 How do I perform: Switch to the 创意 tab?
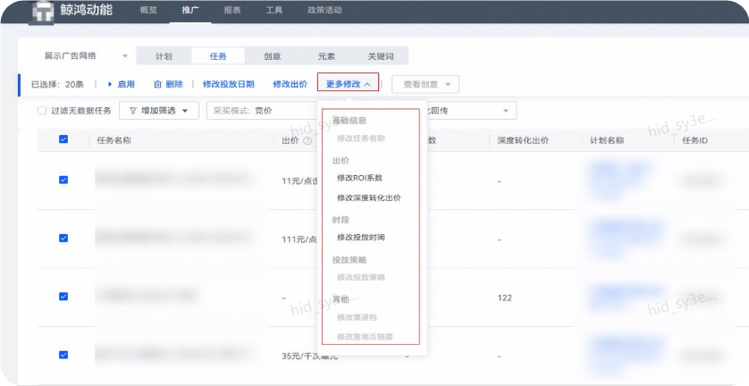(273, 56)
